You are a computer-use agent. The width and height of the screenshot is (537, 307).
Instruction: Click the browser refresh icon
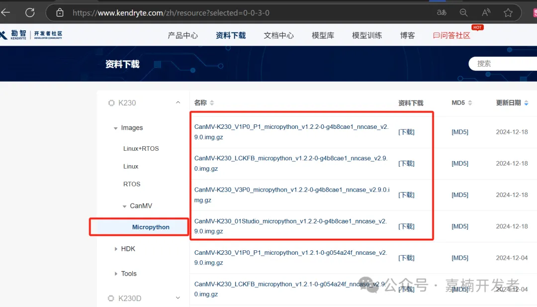click(x=30, y=12)
